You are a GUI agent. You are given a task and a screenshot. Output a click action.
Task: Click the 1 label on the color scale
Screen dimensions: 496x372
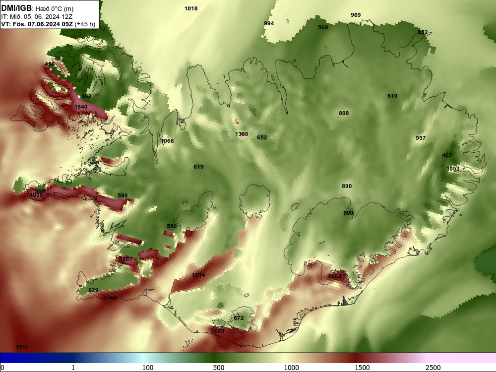point(73,368)
